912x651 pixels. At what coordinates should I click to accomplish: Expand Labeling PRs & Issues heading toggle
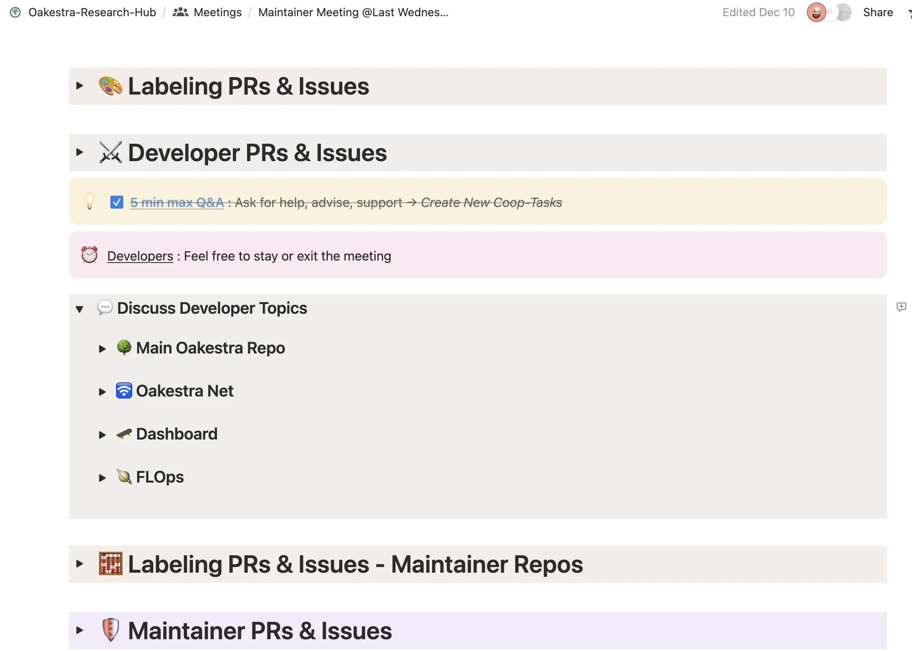click(80, 86)
